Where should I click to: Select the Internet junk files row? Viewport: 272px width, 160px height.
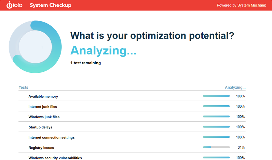(43, 107)
